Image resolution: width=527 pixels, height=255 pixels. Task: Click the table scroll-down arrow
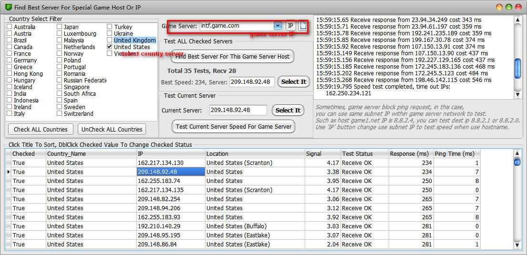517,245
